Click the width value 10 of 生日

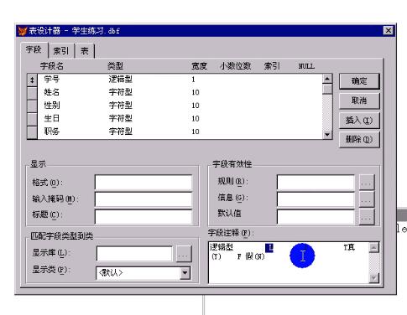196,119
